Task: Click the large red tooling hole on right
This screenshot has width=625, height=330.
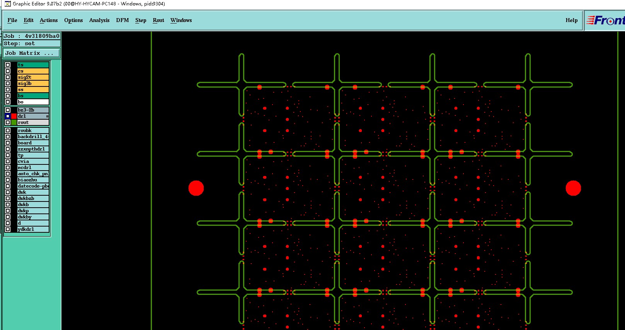Action: [x=573, y=188]
